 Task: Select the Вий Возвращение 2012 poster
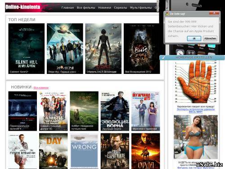coord(142,49)
